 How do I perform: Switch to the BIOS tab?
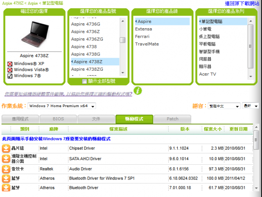[58, 119]
